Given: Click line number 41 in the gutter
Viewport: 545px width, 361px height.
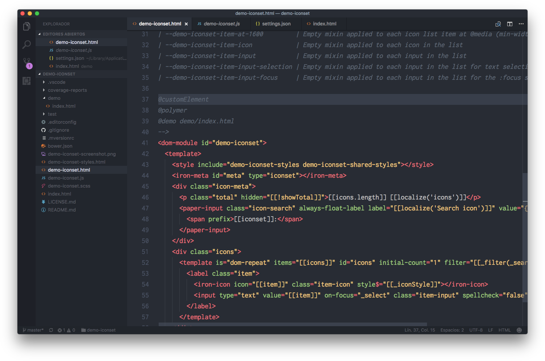Looking at the screenshot, I should (x=145, y=143).
